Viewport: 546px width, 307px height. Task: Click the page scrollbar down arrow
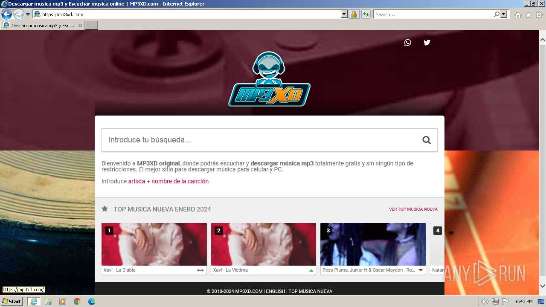(543, 286)
